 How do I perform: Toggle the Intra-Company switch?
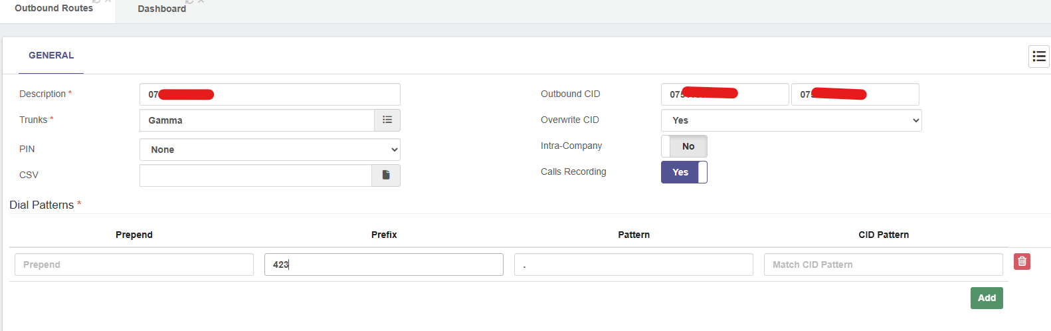click(684, 146)
